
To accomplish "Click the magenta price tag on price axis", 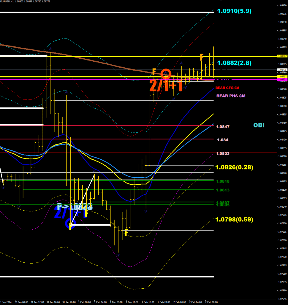I will point(282,80).
